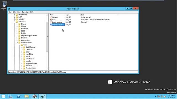The width and height of the screenshot is (177, 99).
Task: Expand the Classes key
Action: pyautogui.click(x=17, y=24)
